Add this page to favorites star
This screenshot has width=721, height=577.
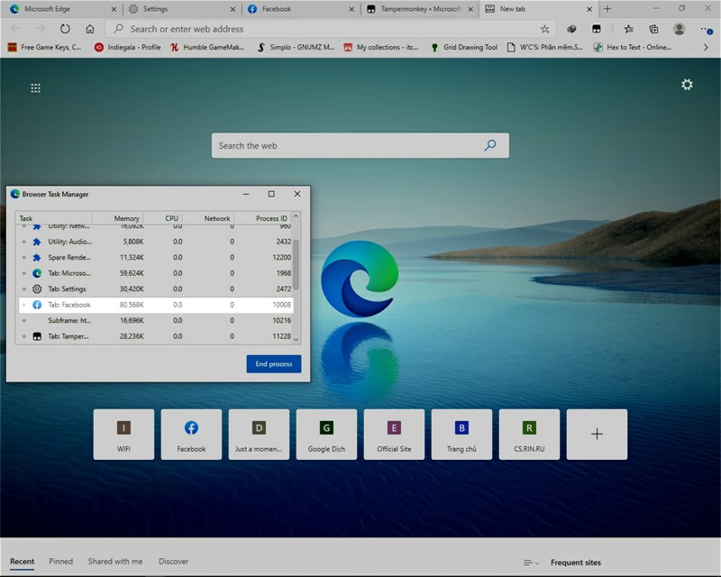click(545, 29)
